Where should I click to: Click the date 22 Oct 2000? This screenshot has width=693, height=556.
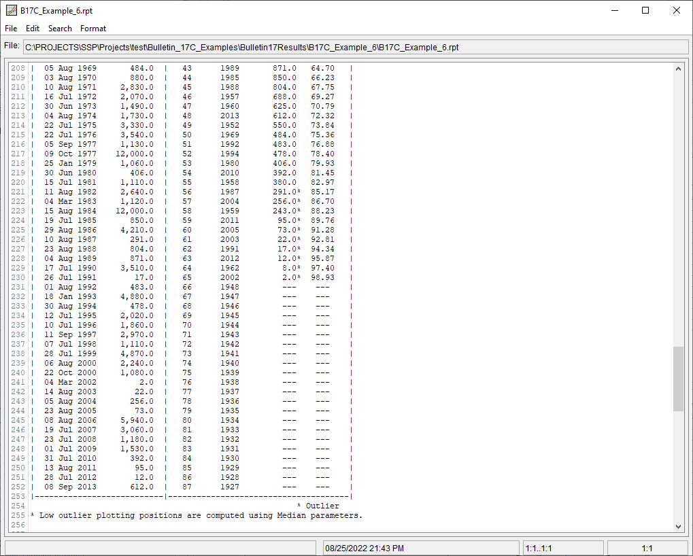[x=70, y=372]
